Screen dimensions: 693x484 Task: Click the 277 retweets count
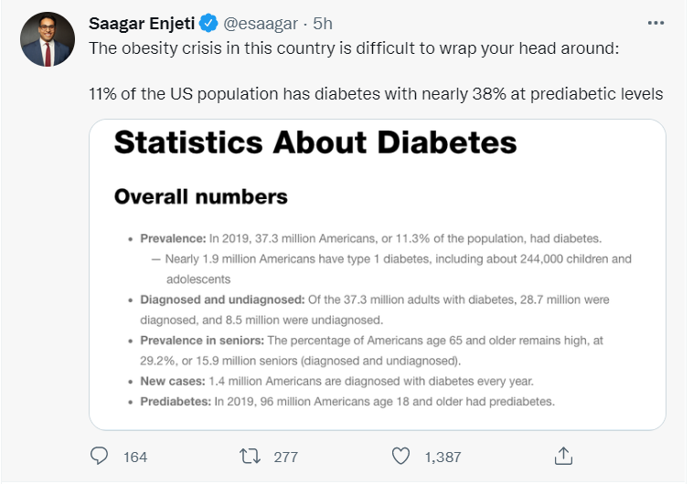coord(286,457)
